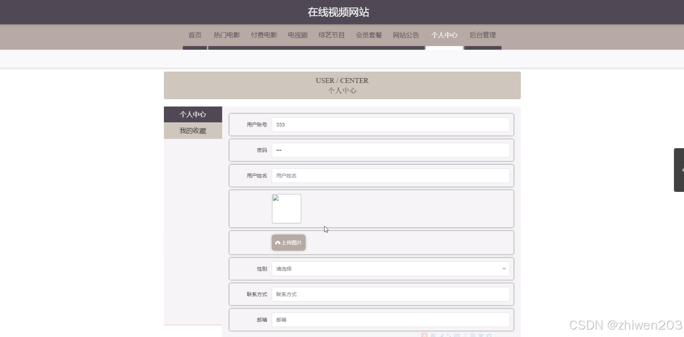Screen dimensions: 684x337
Task: Click the 邮箱 field label
Action: pyautogui.click(x=262, y=320)
